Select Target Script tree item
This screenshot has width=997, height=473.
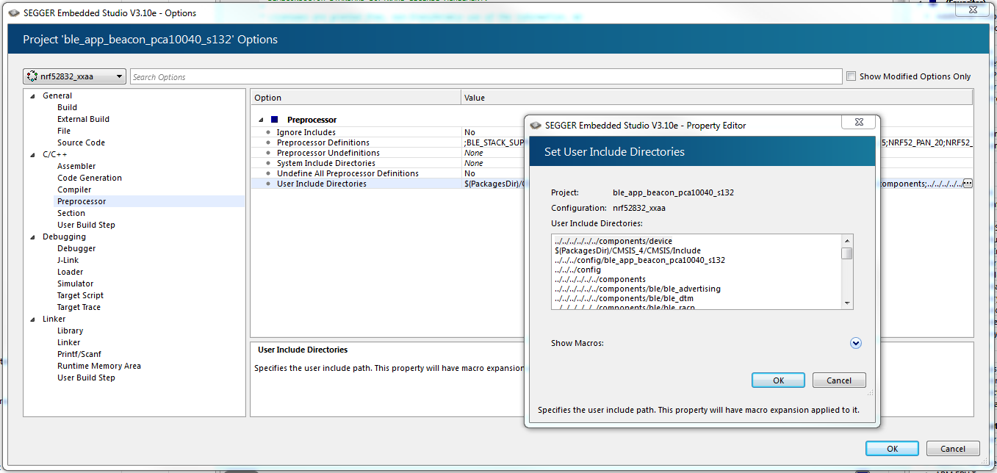click(x=80, y=295)
